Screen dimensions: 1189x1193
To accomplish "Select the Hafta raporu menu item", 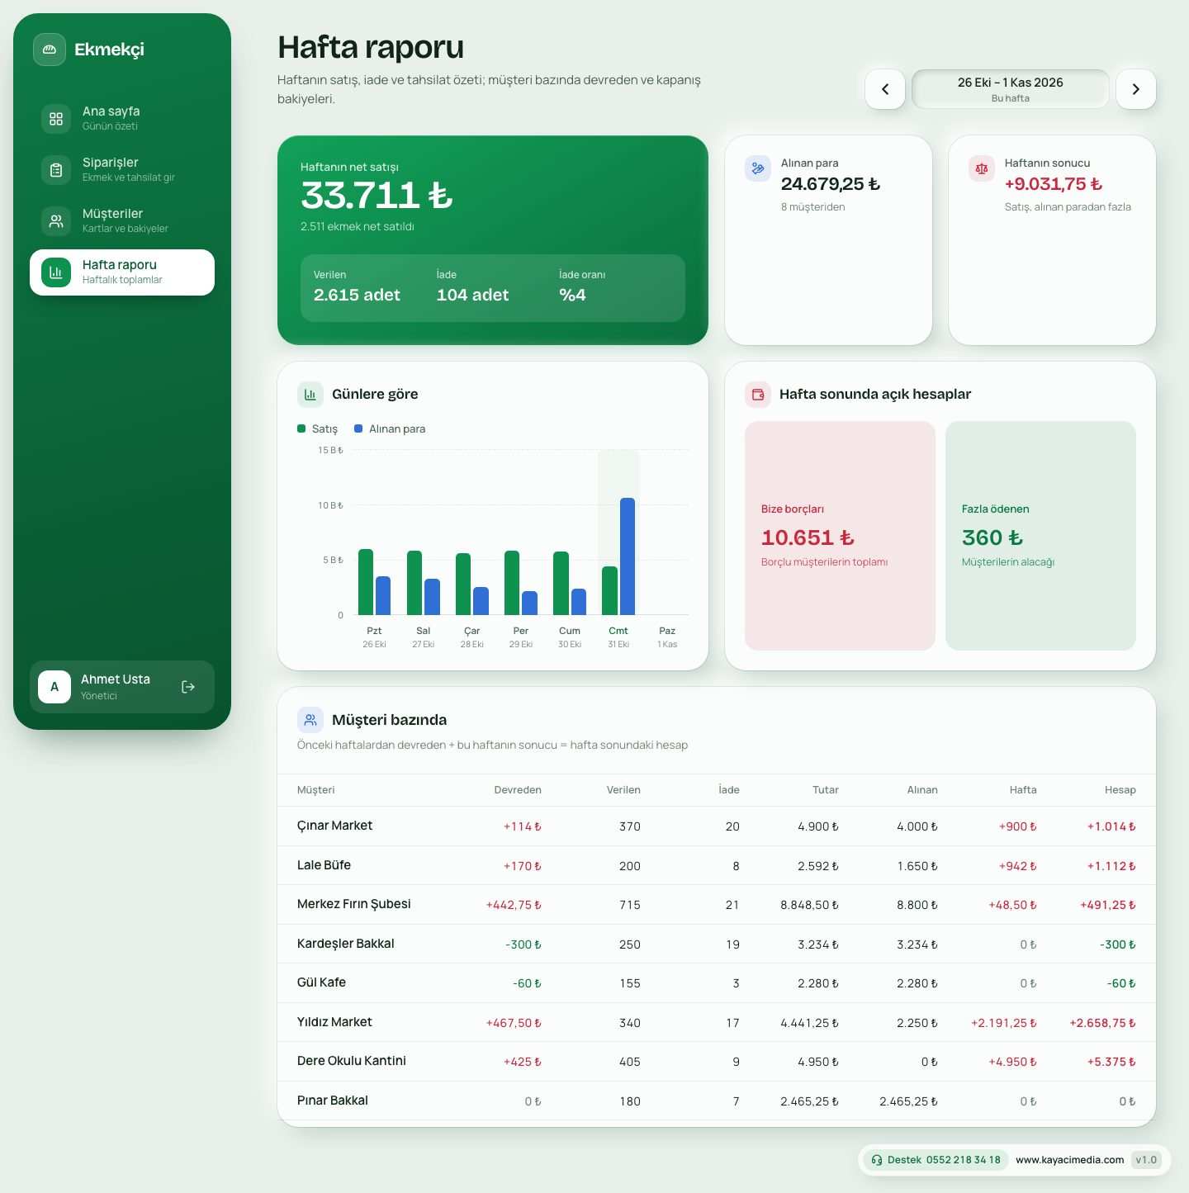I will coord(122,272).
